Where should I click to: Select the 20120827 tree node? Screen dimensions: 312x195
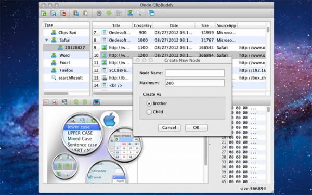point(75,48)
